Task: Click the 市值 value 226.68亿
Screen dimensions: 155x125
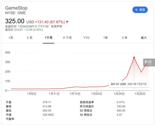Action: click(48, 115)
